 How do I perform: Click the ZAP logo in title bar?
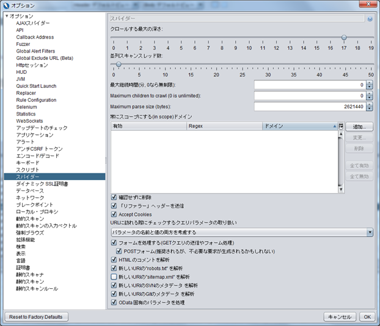tap(6, 5)
